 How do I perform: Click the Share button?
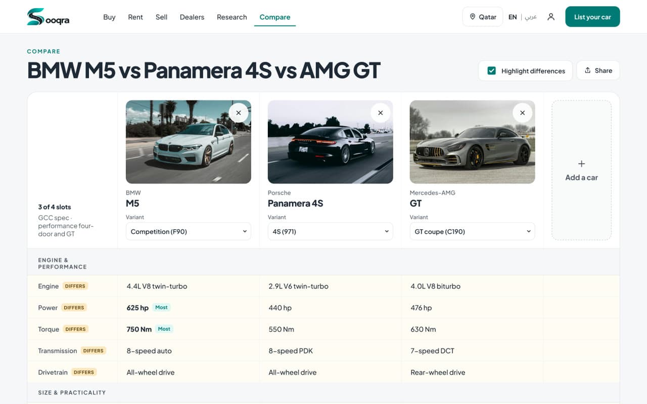(598, 71)
